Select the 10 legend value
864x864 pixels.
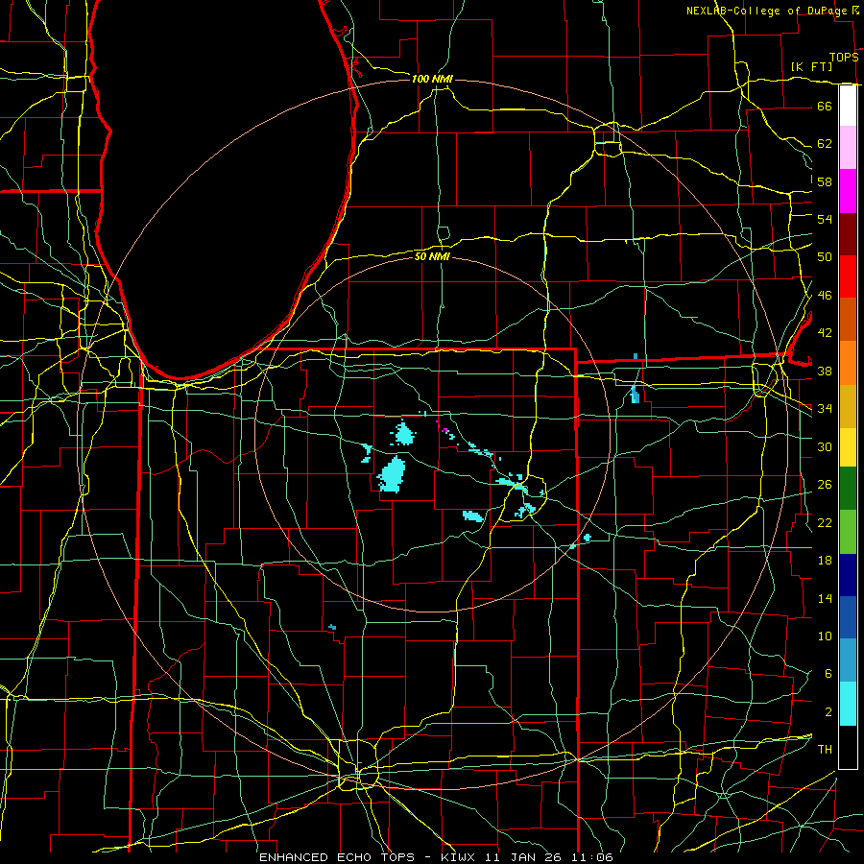coord(825,636)
